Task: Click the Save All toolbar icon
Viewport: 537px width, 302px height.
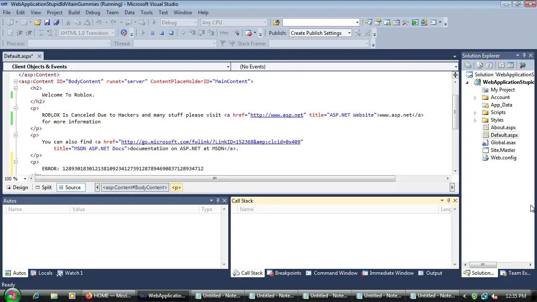Action: point(56,22)
